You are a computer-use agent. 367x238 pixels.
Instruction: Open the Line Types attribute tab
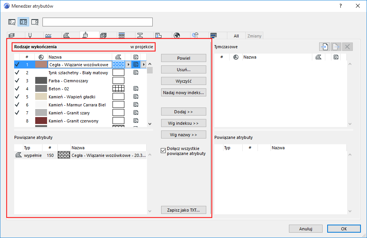(x=48, y=35)
